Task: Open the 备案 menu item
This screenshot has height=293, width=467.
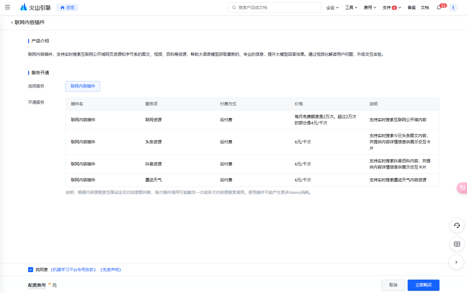Action: click(411, 7)
